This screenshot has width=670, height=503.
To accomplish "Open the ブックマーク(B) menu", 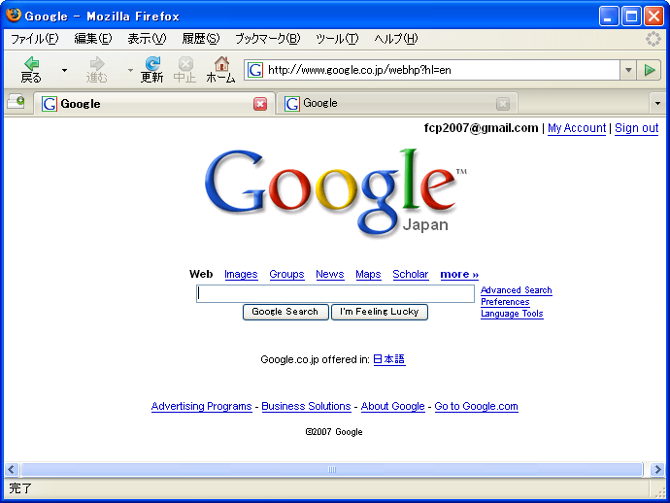I will coord(268,39).
